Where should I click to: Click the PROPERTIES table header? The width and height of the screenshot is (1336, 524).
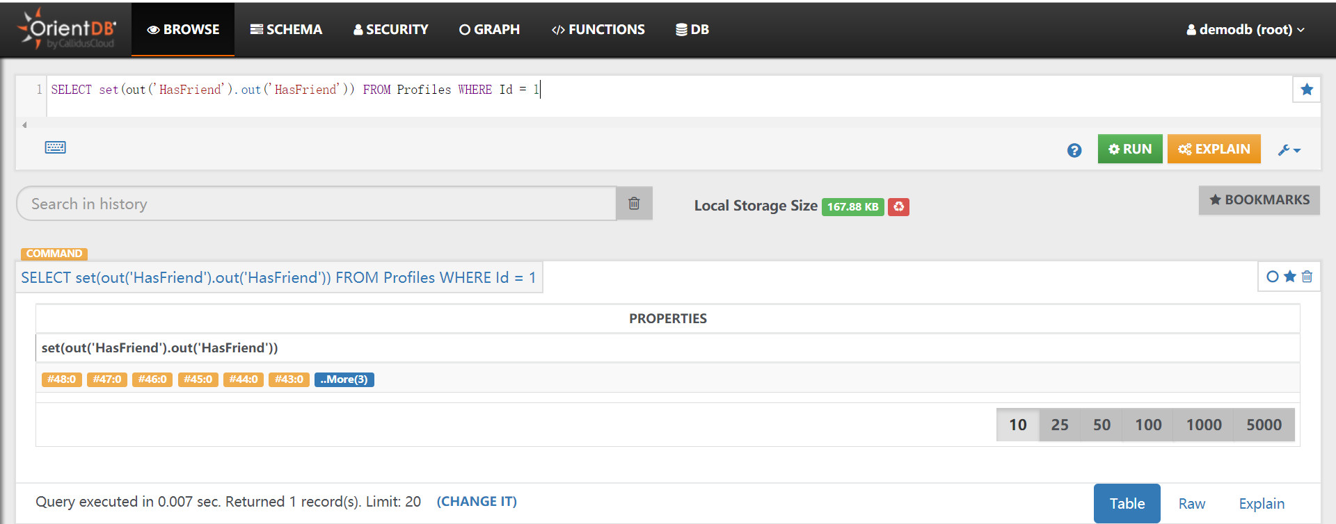tap(668, 318)
